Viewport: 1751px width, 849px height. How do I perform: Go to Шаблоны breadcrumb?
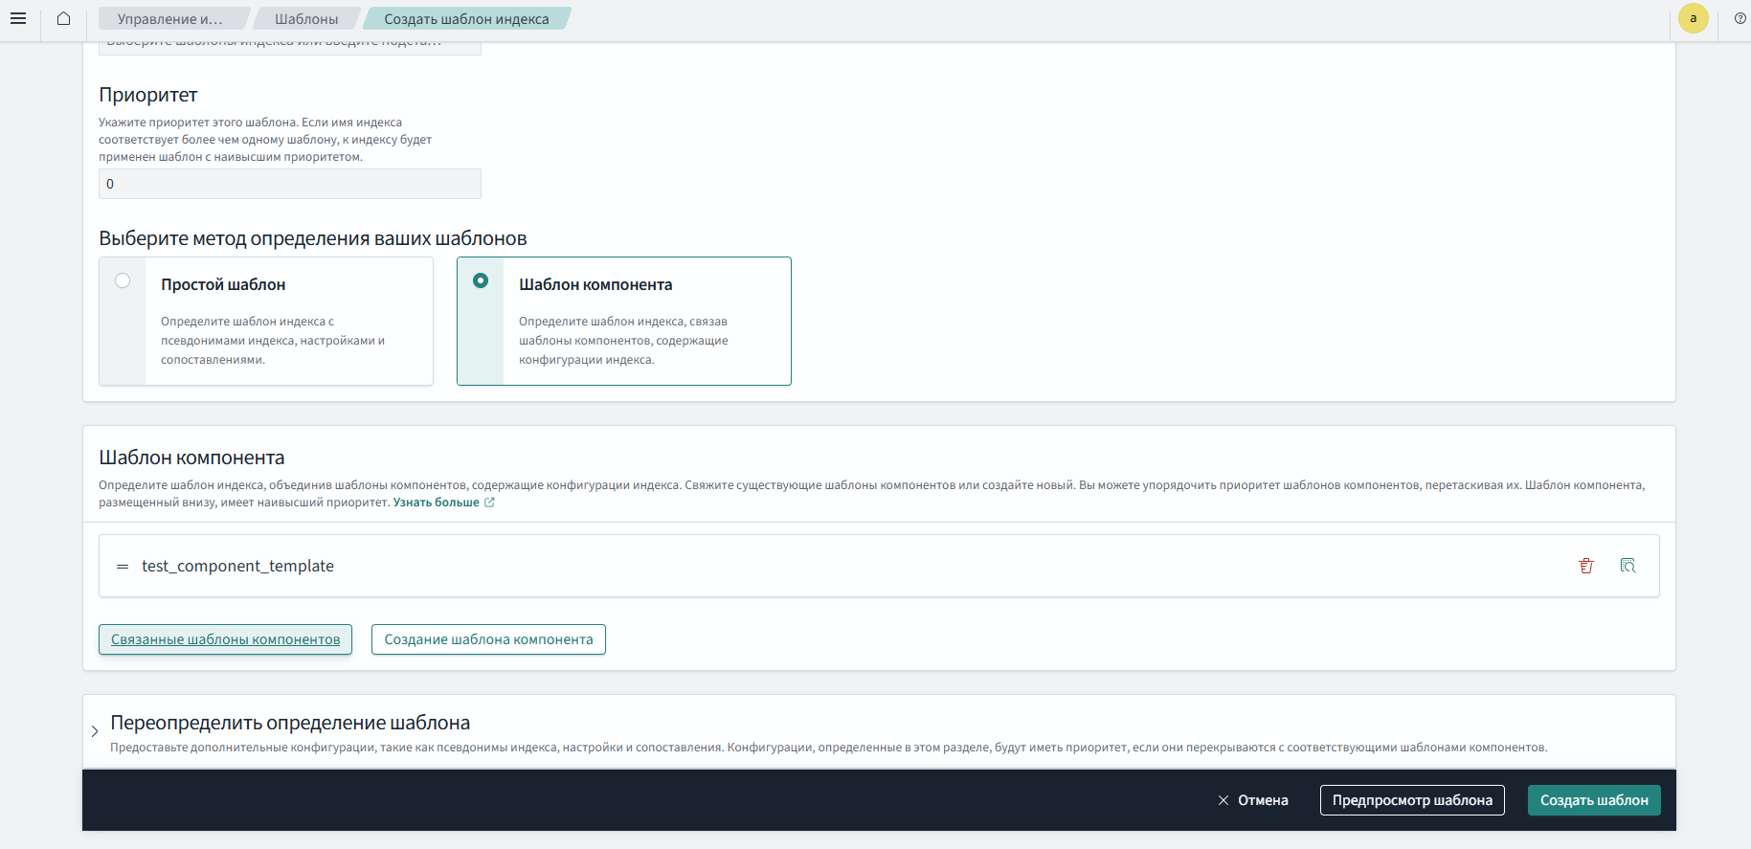click(305, 19)
